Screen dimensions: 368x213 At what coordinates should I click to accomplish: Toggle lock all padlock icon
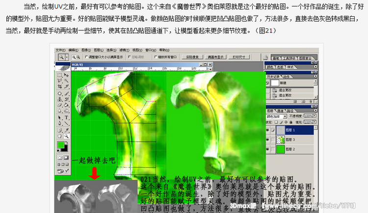(x=291, y=122)
